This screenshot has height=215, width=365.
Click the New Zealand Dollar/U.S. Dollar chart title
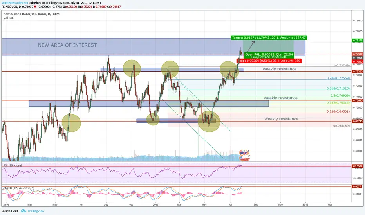pos(31,14)
